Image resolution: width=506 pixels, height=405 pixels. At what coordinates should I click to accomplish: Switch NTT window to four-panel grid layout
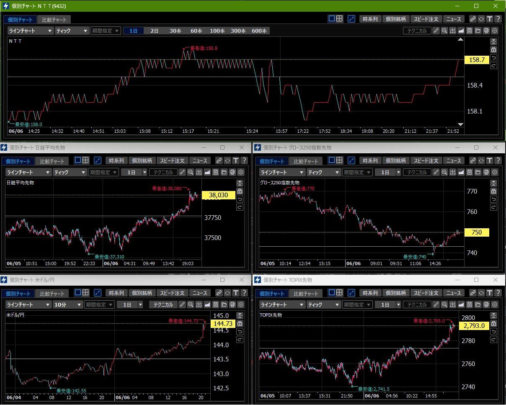point(339,19)
